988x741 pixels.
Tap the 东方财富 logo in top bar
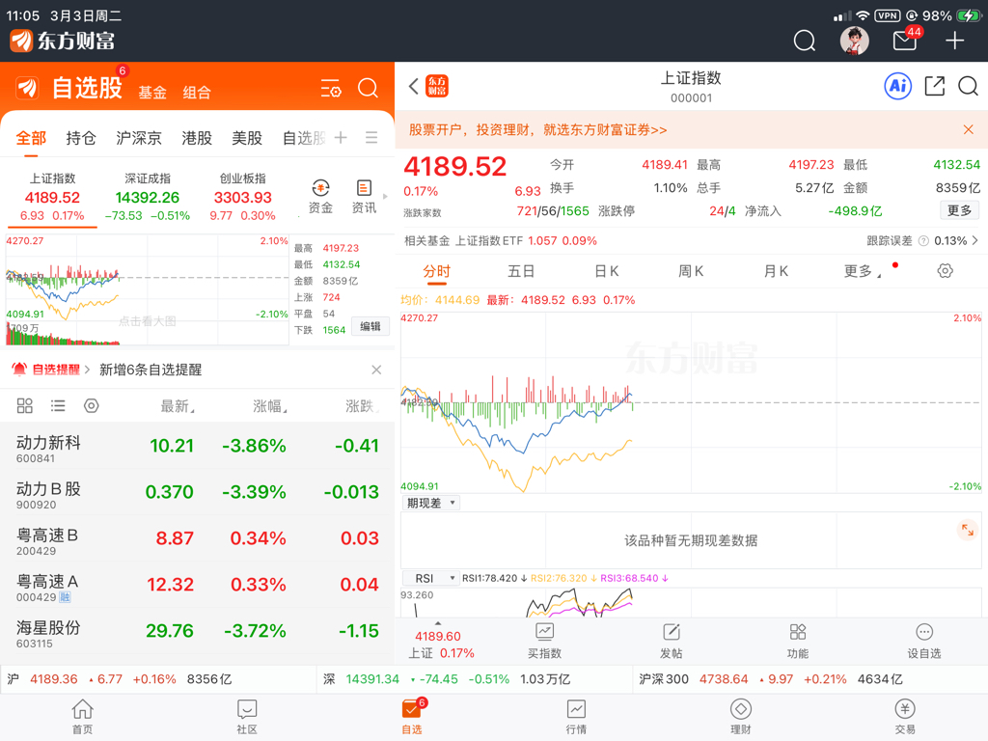(x=63, y=41)
